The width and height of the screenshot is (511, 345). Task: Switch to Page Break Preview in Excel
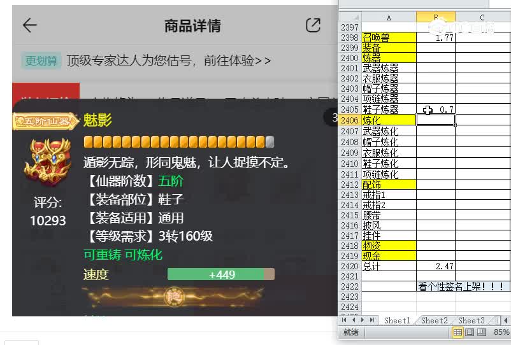click(481, 332)
